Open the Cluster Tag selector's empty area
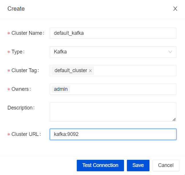 point(135,71)
